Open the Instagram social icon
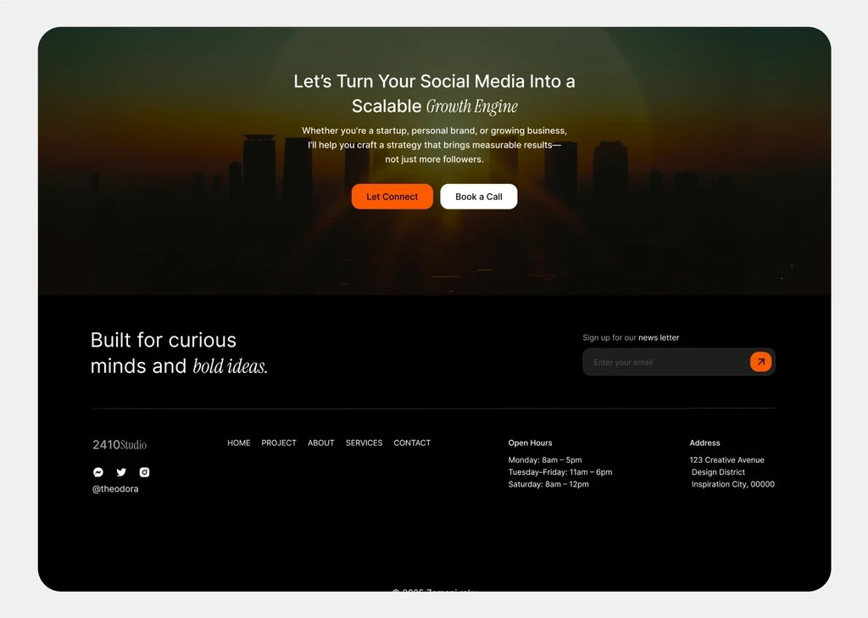The image size is (868, 618). (144, 472)
